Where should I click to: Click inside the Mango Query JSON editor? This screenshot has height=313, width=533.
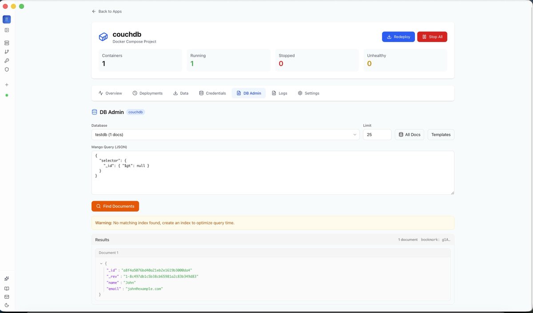[x=273, y=172]
